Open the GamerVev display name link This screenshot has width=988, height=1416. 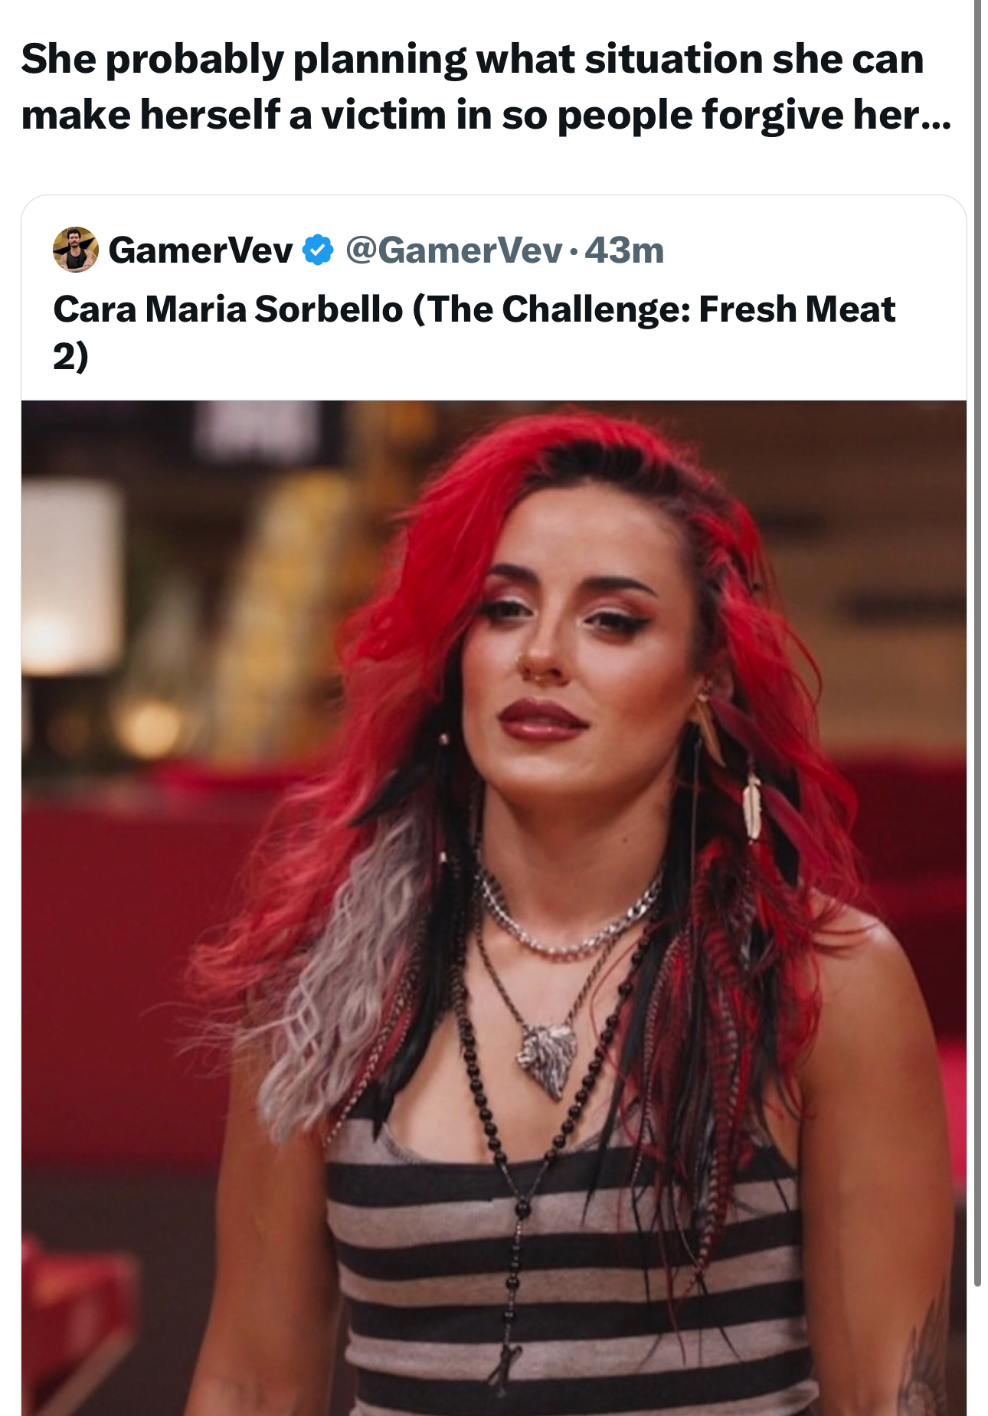(201, 250)
